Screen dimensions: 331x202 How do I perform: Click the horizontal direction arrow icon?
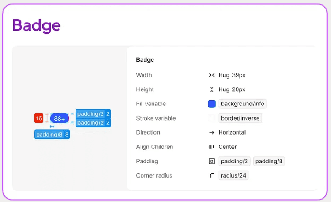pos(212,133)
